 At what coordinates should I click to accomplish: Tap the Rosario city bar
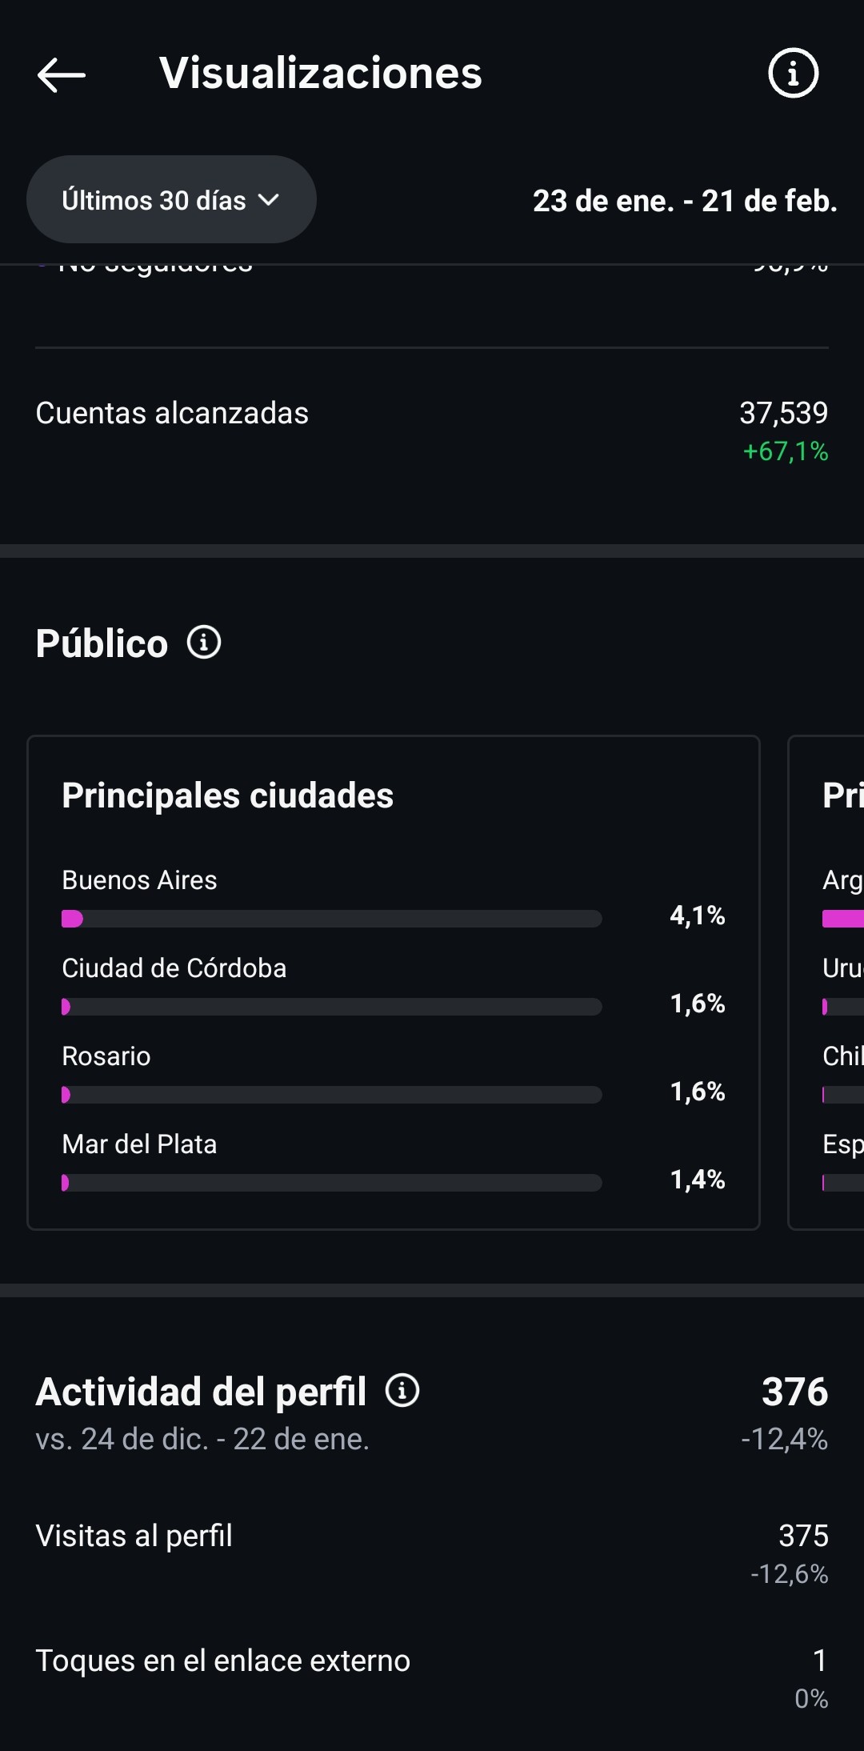point(331,1095)
